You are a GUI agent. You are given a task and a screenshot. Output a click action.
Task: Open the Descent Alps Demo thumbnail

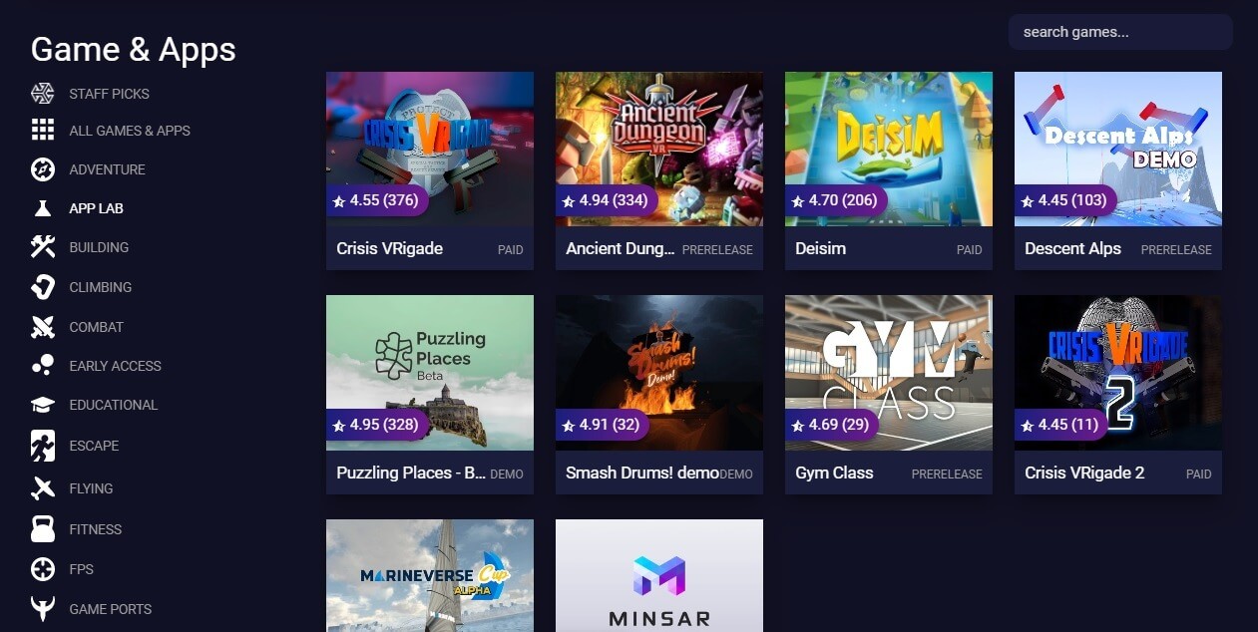[x=1118, y=149]
